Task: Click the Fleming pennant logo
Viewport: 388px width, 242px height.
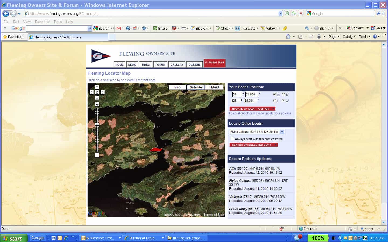Action: click(101, 56)
